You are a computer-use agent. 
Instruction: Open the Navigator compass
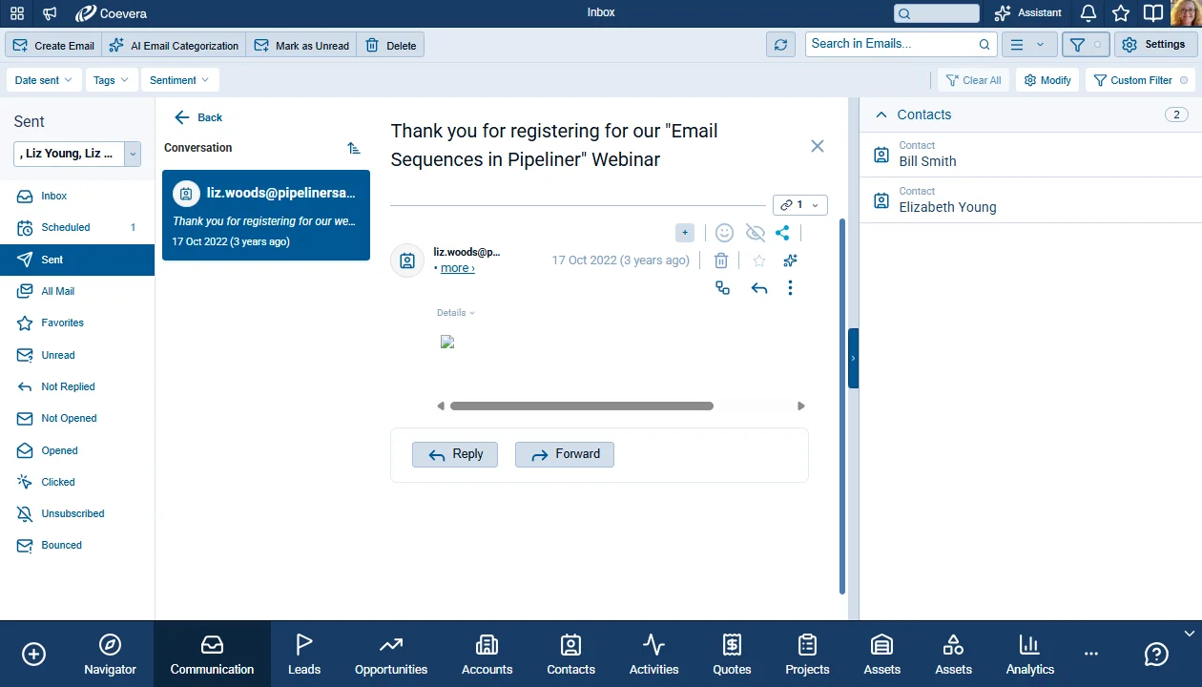(x=110, y=655)
